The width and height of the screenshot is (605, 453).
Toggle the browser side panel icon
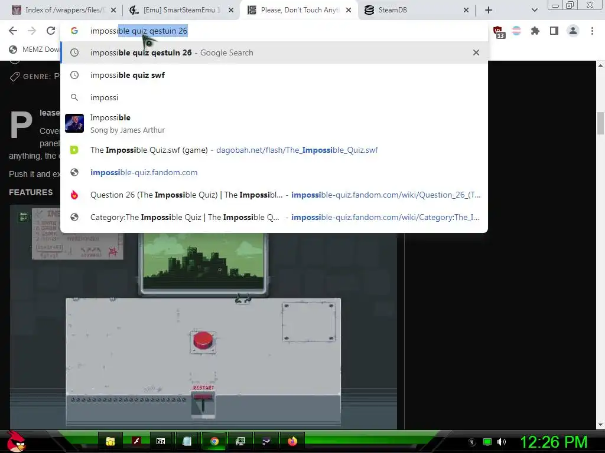click(554, 31)
